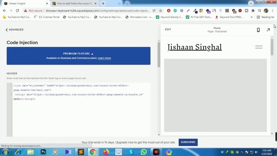
Task: Open the Keyword Density C... bookmark
Action: coord(169,17)
